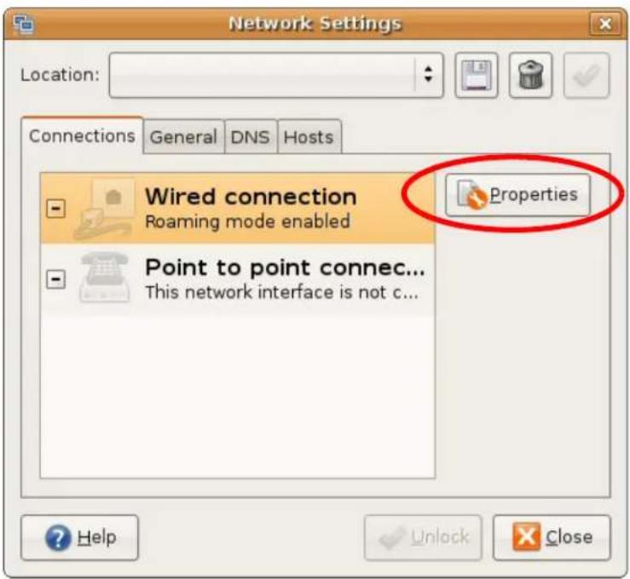Select the Connections tab
The image size is (630, 579).
coord(82,136)
